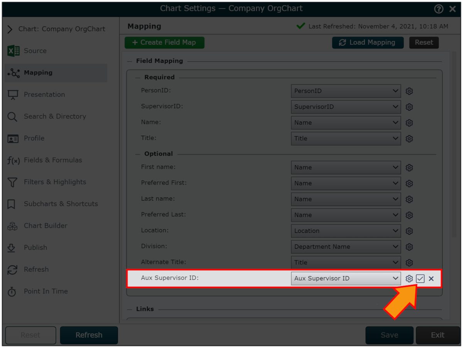The height and width of the screenshot is (348, 463).
Task: Click the gear icon beside Location mapping
Action: coord(409,231)
